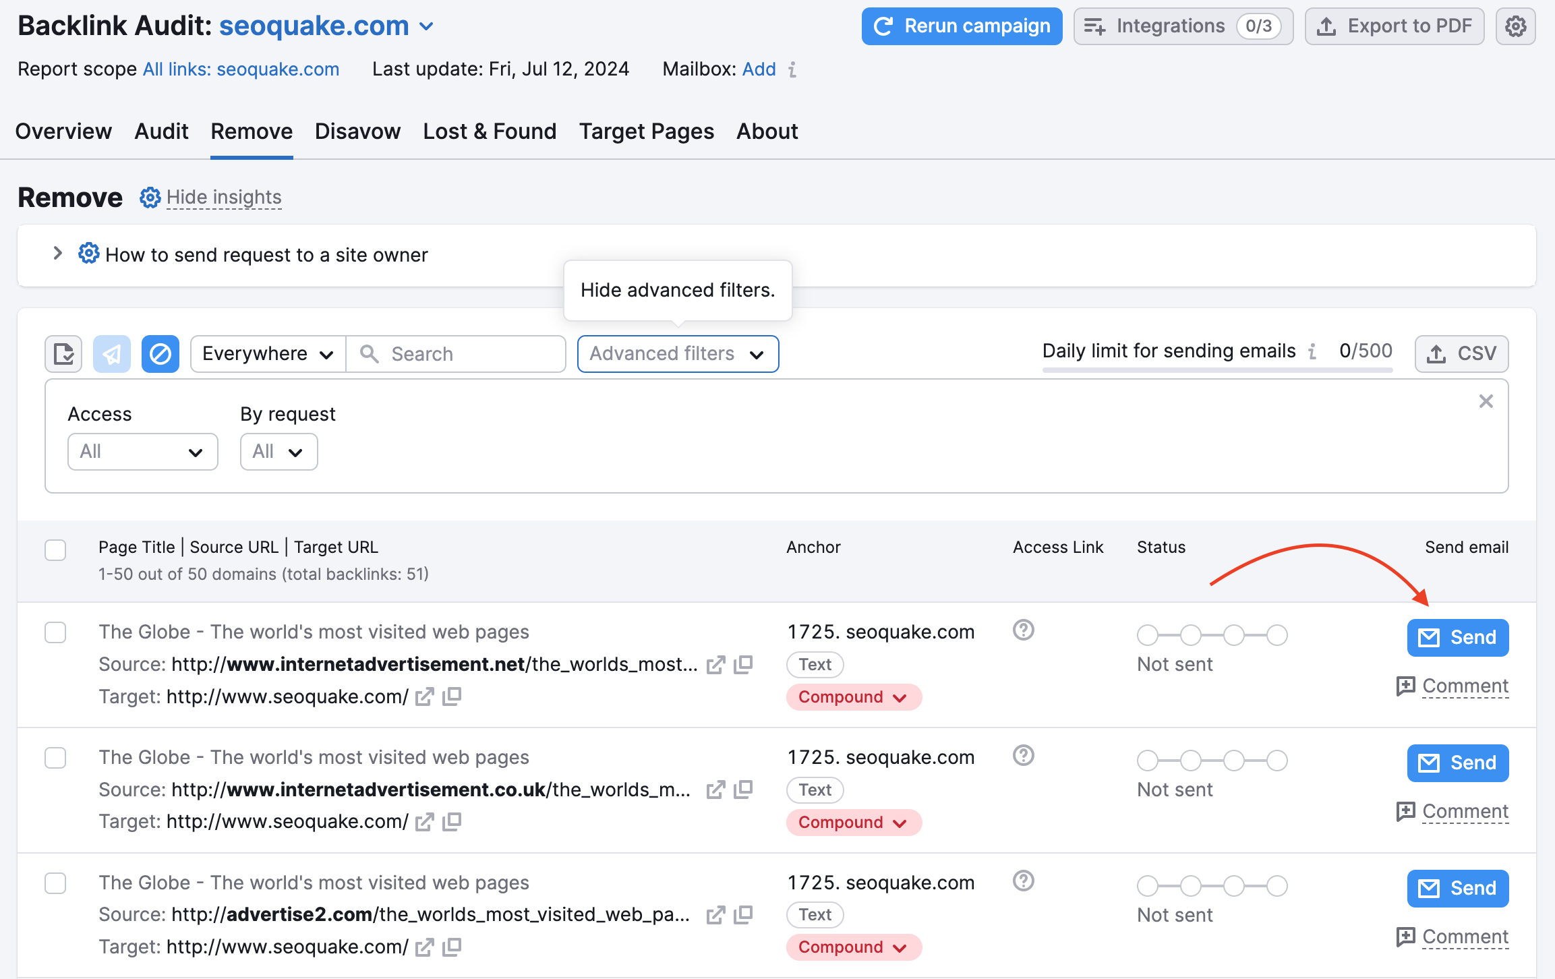Image resolution: width=1555 pixels, height=979 pixels.
Task: Select all rows with the header checkbox
Action: [55, 550]
